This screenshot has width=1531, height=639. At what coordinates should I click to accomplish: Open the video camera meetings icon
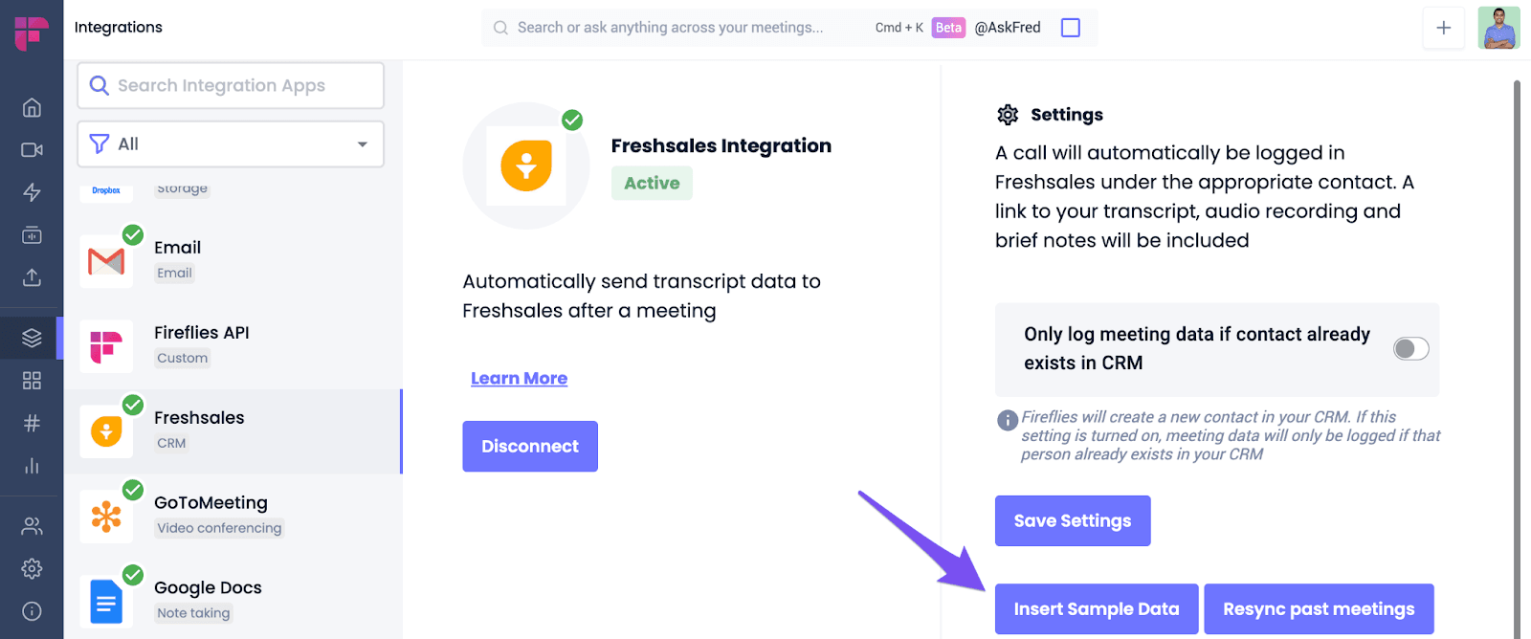click(32, 150)
